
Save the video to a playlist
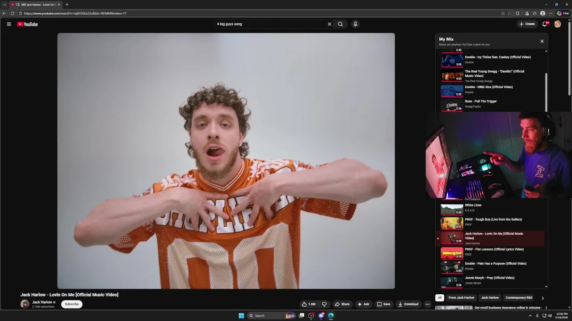(383, 304)
